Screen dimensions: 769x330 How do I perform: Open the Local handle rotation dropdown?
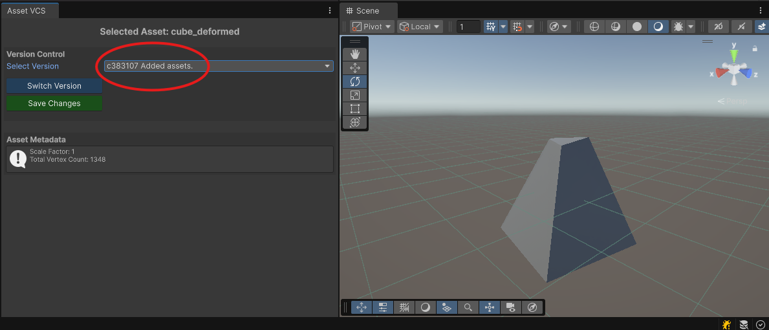(x=420, y=27)
